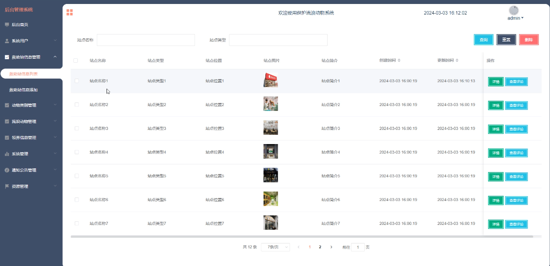The image size is (550, 266).
Task: Open the station image thumbnail for 站点名称1
Action: [x=271, y=80]
